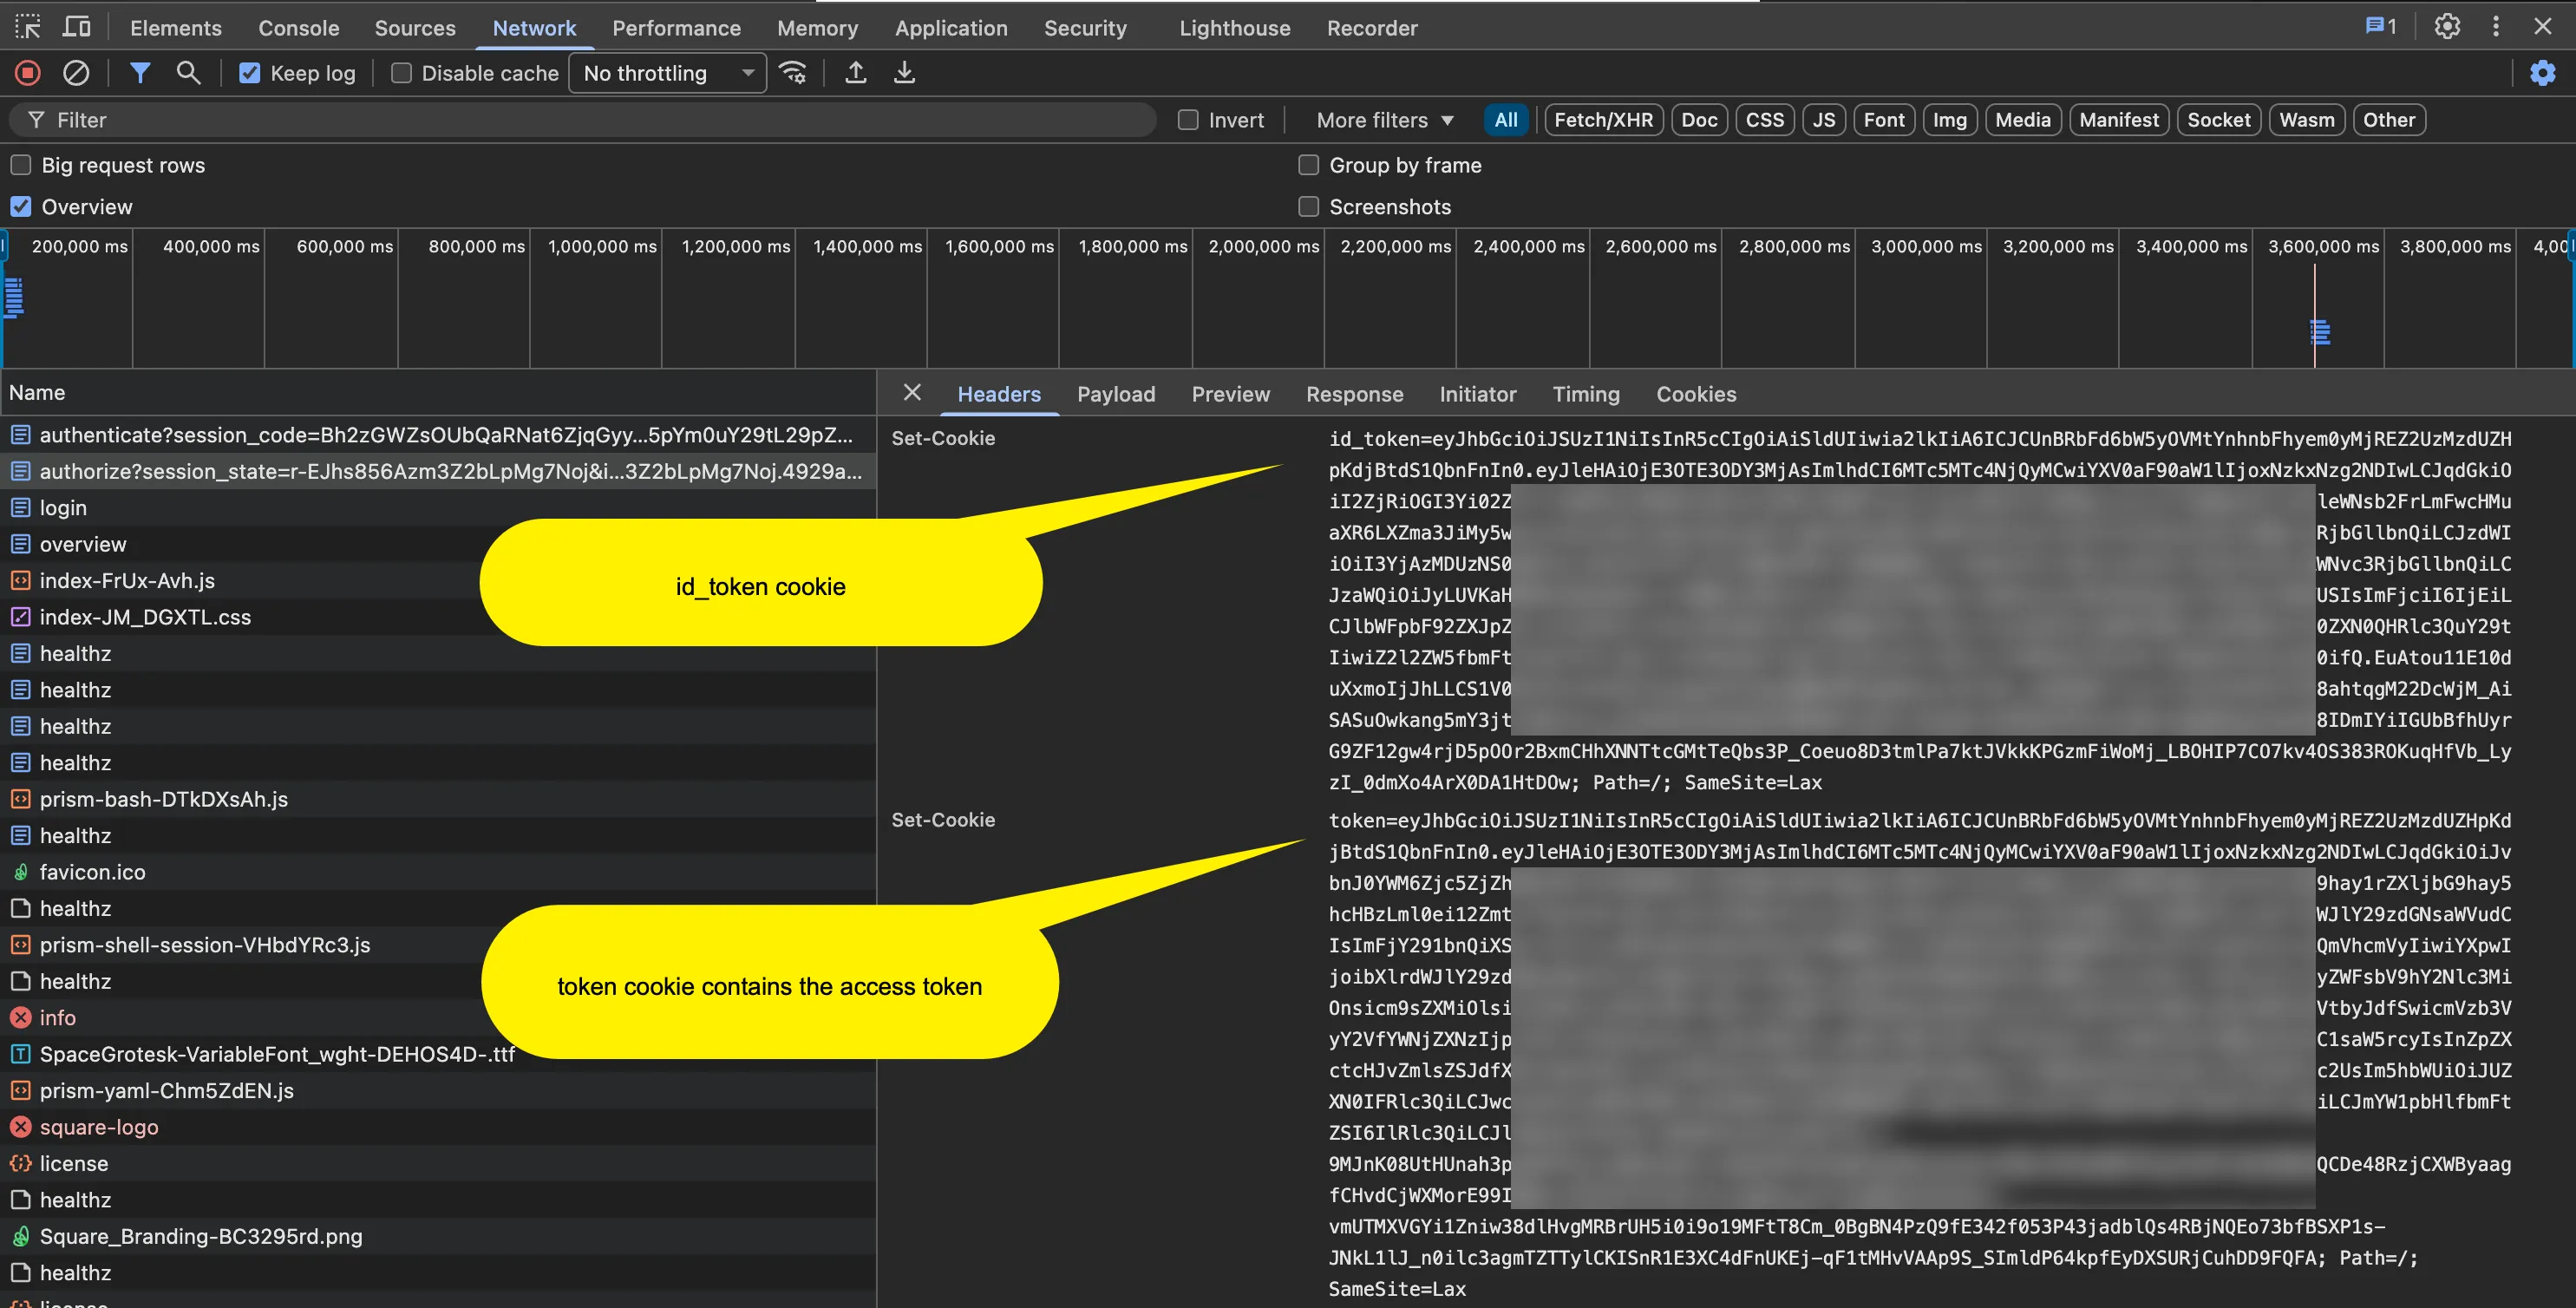Screen dimensions: 2576x1308
Task: Select the SpaceGrotesk font request
Action: coord(438,1054)
